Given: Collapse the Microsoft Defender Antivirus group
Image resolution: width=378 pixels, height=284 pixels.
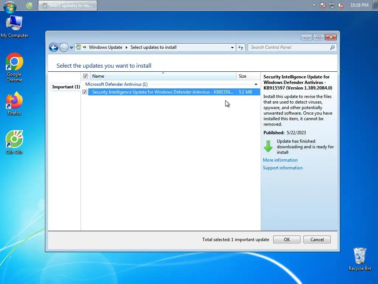Looking at the screenshot, I should click(256, 84).
